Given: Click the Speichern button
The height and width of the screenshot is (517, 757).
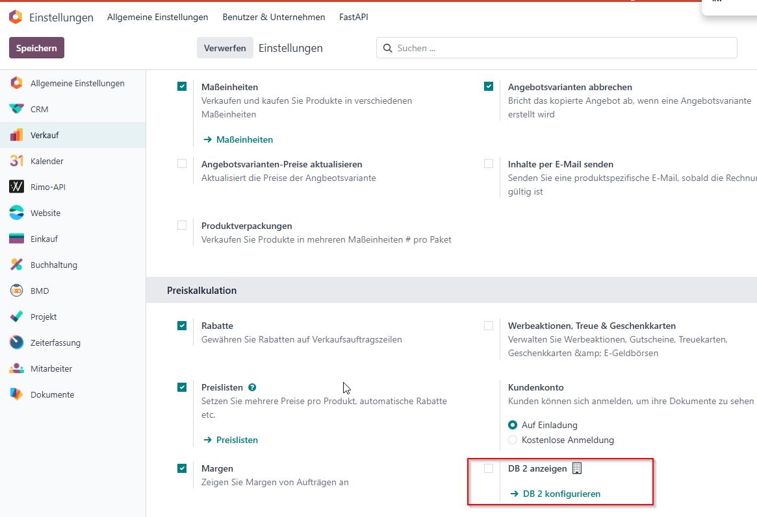Looking at the screenshot, I should pyautogui.click(x=36, y=48).
